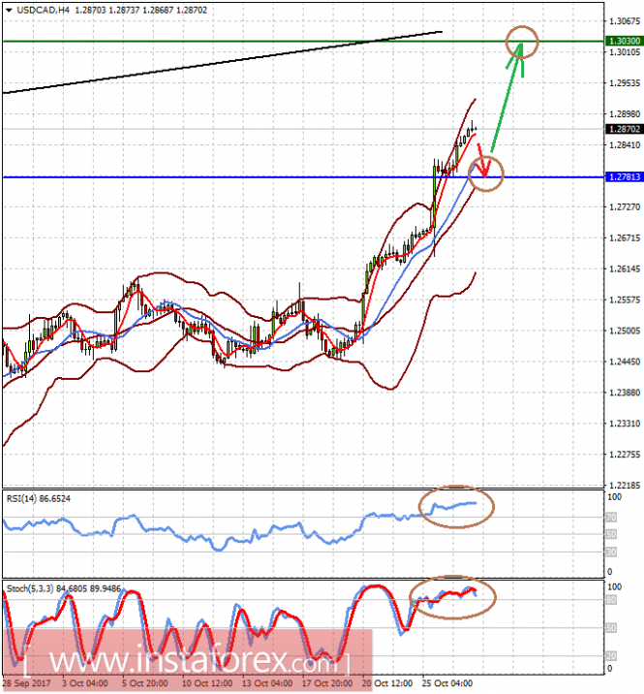This screenshot has height=694, width=644.
Task: Select the current price label 1.28702
Action: 624,129
